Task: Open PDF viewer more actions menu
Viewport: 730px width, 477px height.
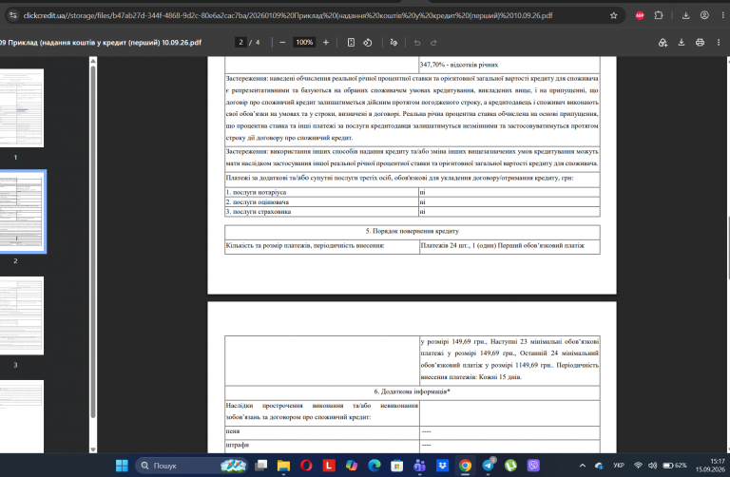Action: point(719,43)
